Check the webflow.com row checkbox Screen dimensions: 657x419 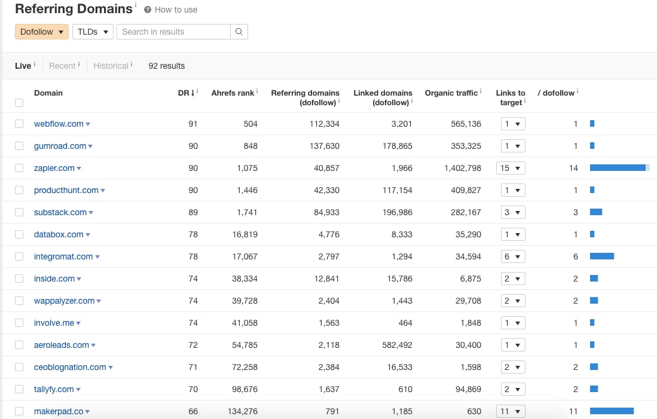tap(19, 124)
